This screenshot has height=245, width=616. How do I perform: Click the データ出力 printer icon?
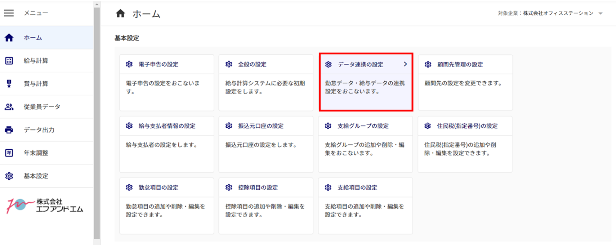[9, 130]
